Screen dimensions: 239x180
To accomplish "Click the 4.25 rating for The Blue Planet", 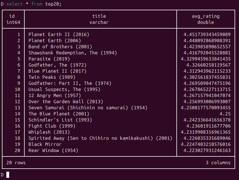I will pyautogui.click(x=225, y=114).
